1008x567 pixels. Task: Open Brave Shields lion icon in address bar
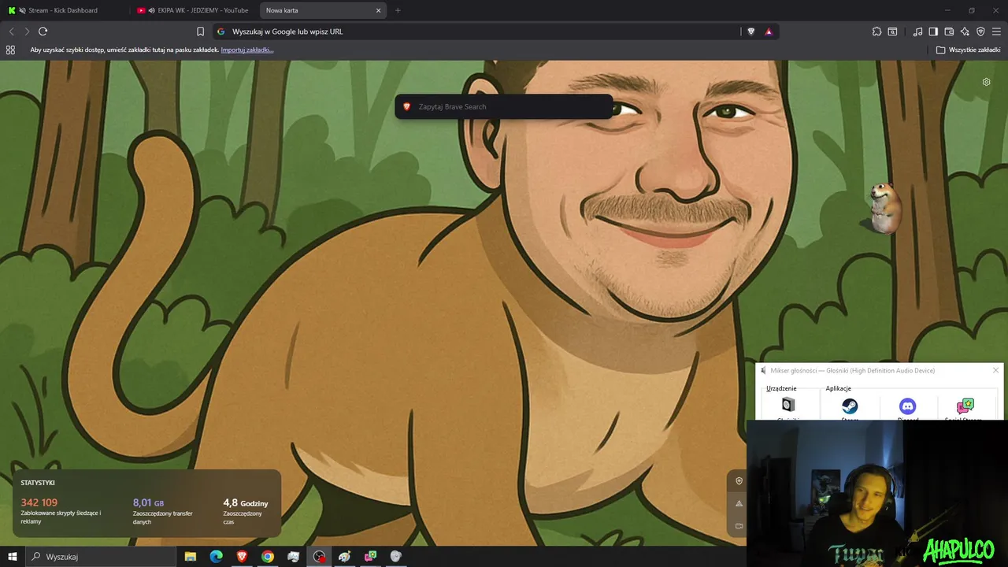750,31
